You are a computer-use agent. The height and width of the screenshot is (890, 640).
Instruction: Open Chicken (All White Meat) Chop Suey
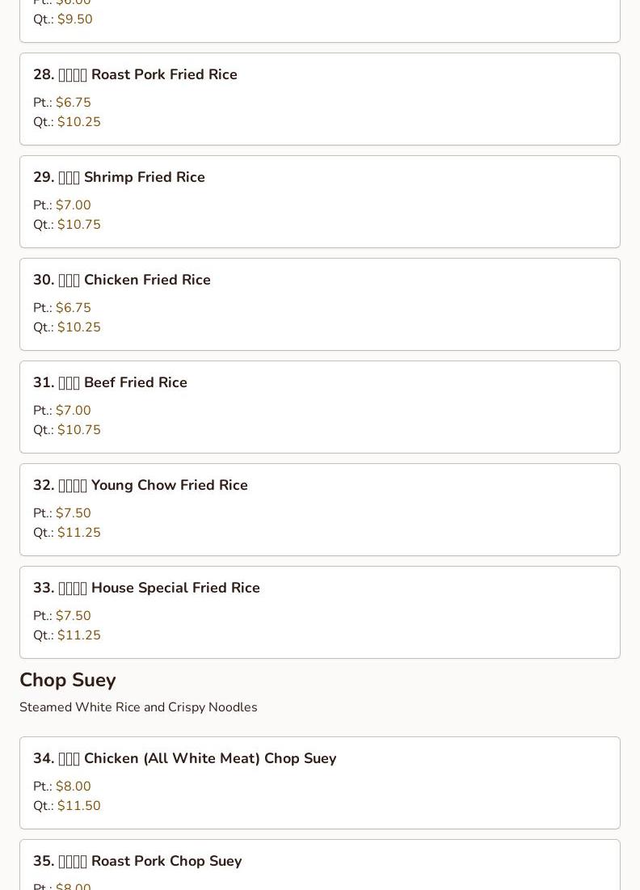184,758
